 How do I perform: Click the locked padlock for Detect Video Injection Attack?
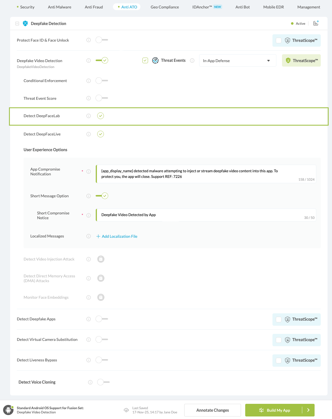pos(101,259)
